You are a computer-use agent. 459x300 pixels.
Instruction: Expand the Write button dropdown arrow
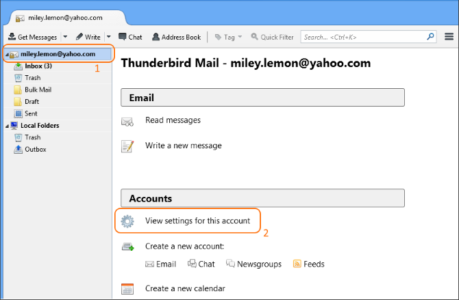coord(109,37)
